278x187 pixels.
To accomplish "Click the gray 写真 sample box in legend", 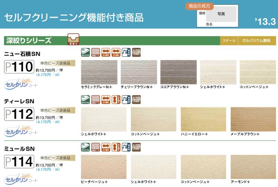I will pyautogui.click(x=221, y=14).
